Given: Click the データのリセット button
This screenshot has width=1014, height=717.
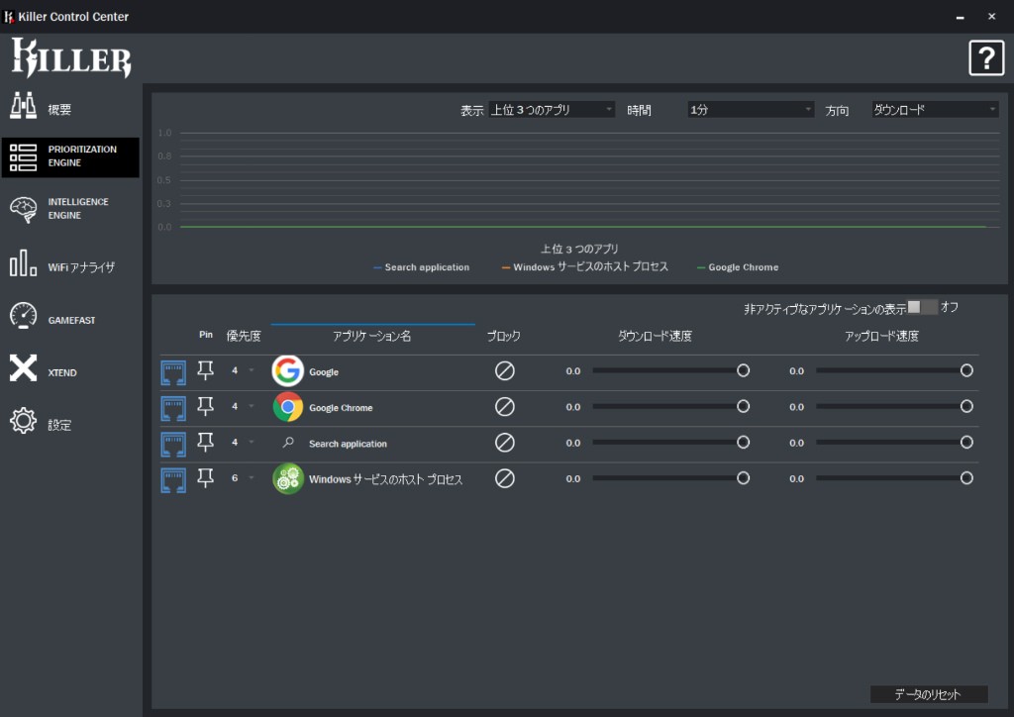Looking at the screenshot, I should click(928, 694).
